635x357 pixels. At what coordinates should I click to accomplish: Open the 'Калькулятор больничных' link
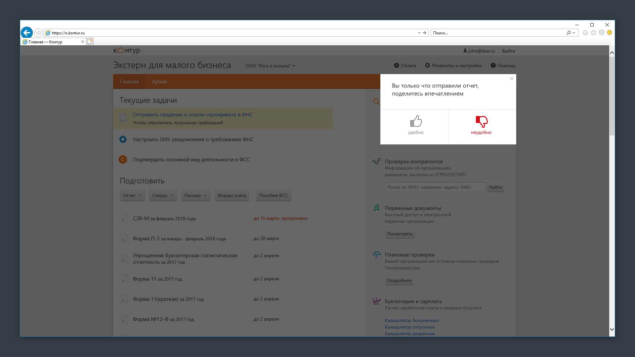click(411, 320)
